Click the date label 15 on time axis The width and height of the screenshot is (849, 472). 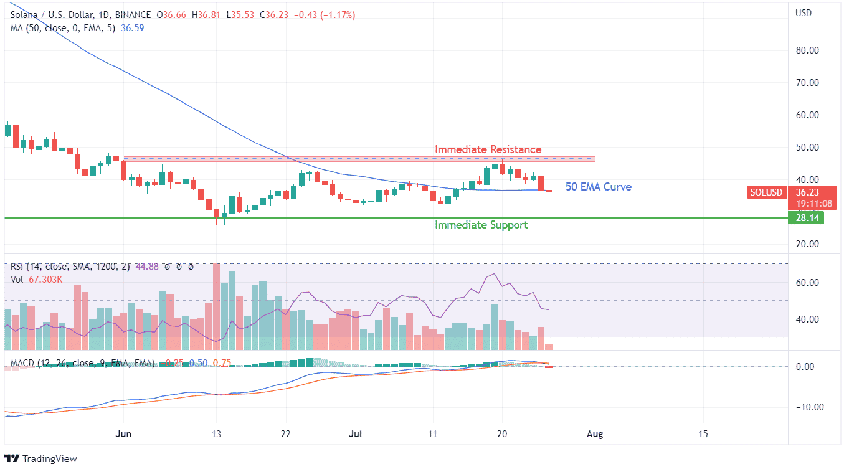click(x=703, y=433)
